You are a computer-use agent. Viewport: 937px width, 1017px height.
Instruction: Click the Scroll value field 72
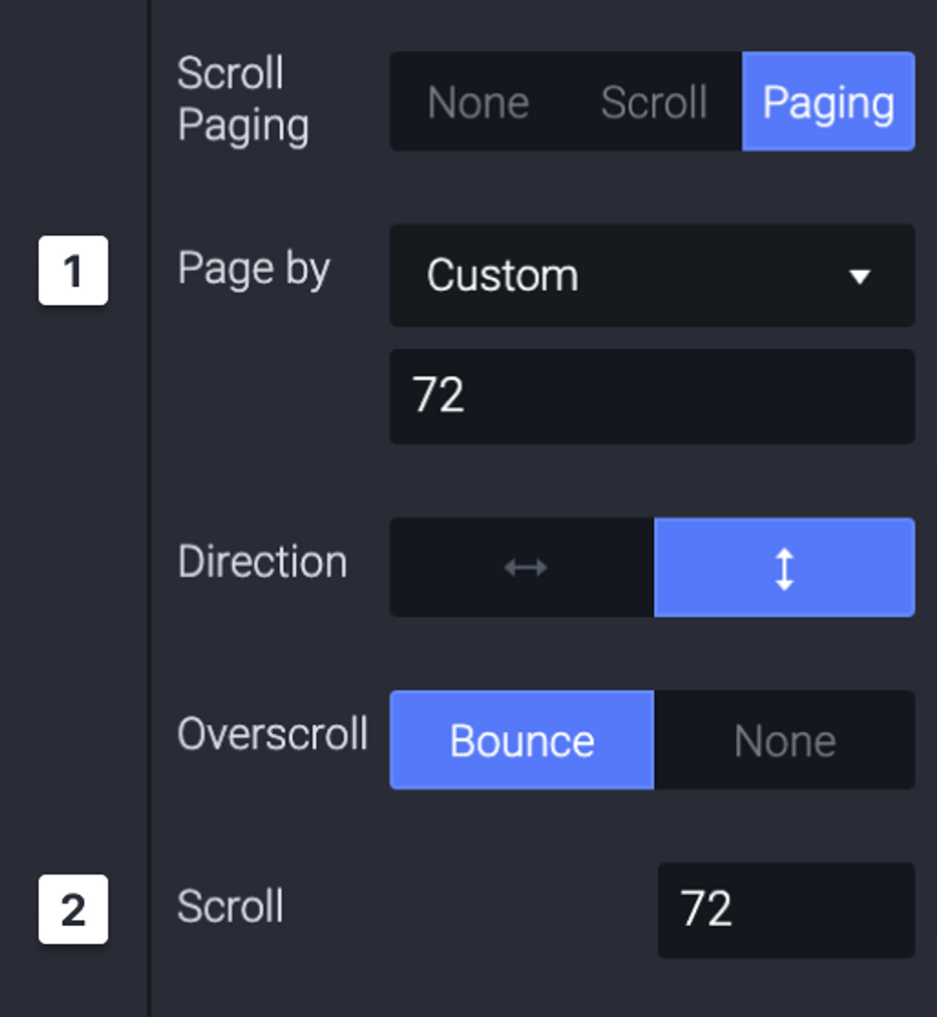pos(786,910)
